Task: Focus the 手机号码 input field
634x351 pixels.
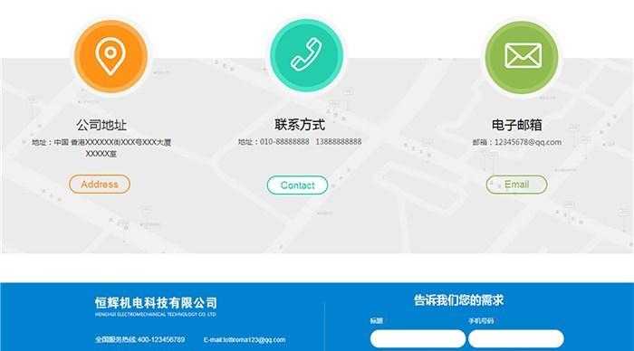Action: coord(516,338)
